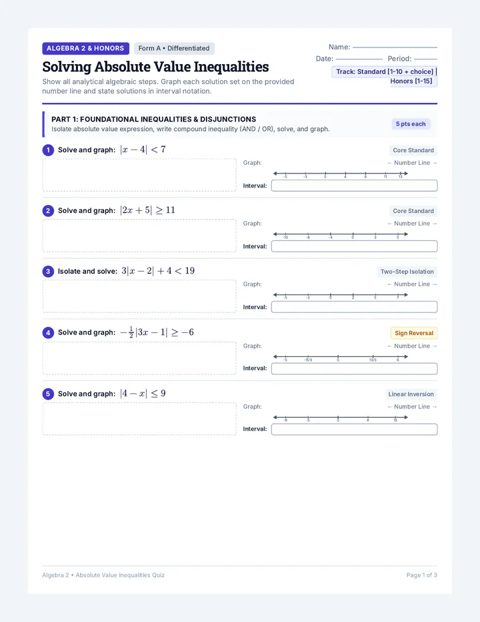480x622 pixels.
Task: Click the Interval field for question 3
Action: (x=355, y=307)
